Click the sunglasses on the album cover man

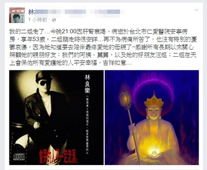point(44,83)
